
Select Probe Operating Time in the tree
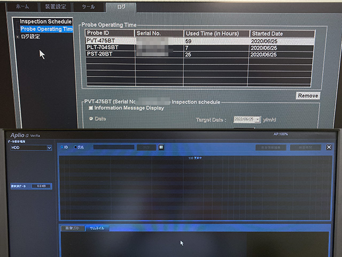46,29
